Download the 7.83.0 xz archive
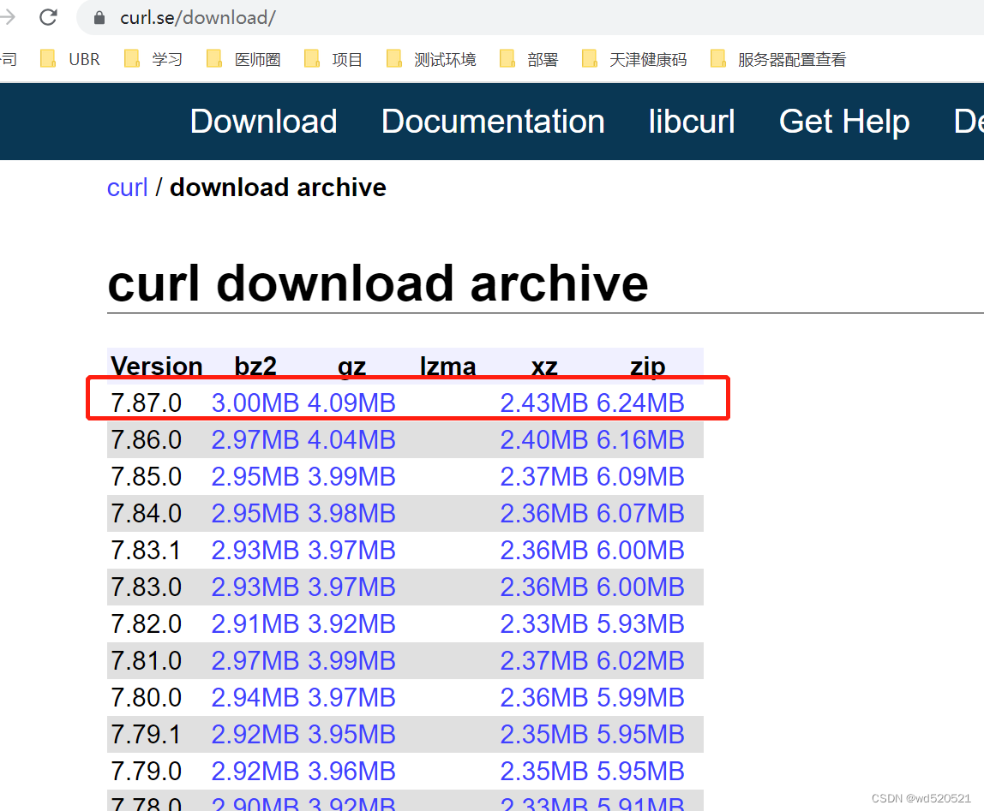 [544, 587]
